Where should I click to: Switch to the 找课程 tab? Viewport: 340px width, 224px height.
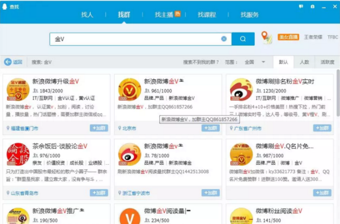207,15
